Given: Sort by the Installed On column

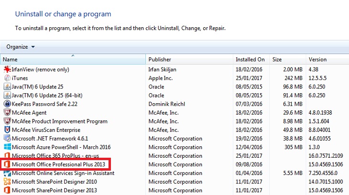Looking at the screenshot, I should pos(251,59).
